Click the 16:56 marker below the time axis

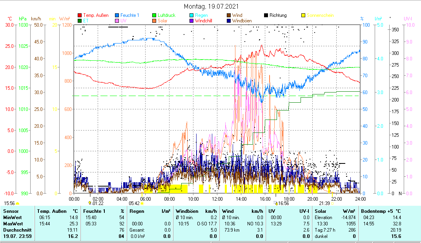[x=282, y=203]
